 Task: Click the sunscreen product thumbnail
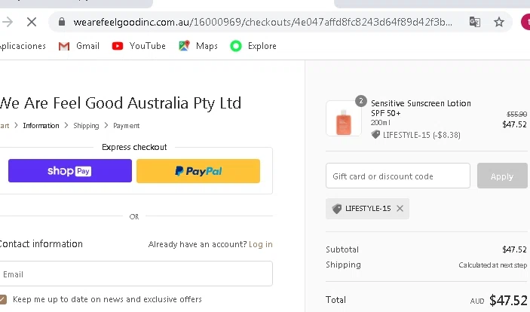tap(343, 119)
